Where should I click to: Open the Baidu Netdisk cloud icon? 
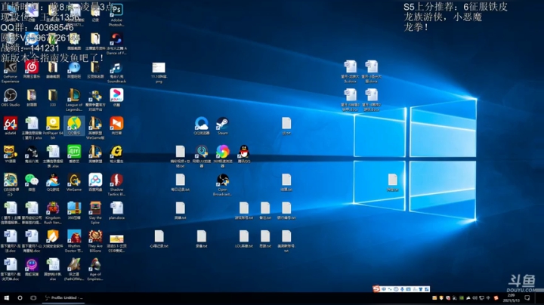click(x=95, y=183)
